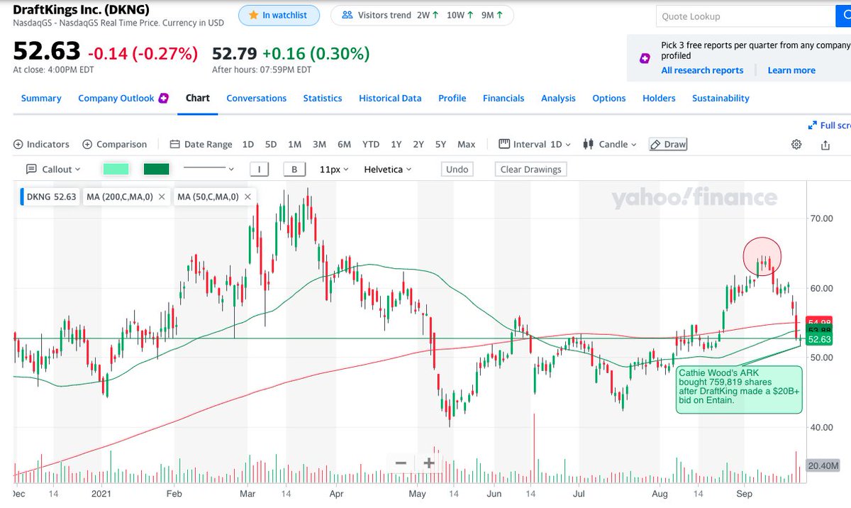Viewport: 851px width, 508px height.
Task: Pick the dark green border color swatch
Action: pyautogui.click(x=156, y=169)
